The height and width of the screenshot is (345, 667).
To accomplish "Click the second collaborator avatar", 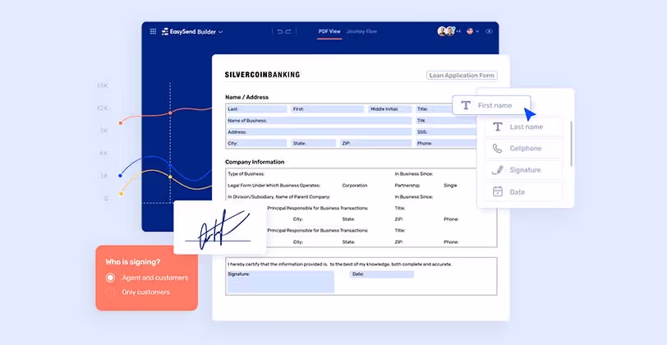I will [x=450, y=31].
